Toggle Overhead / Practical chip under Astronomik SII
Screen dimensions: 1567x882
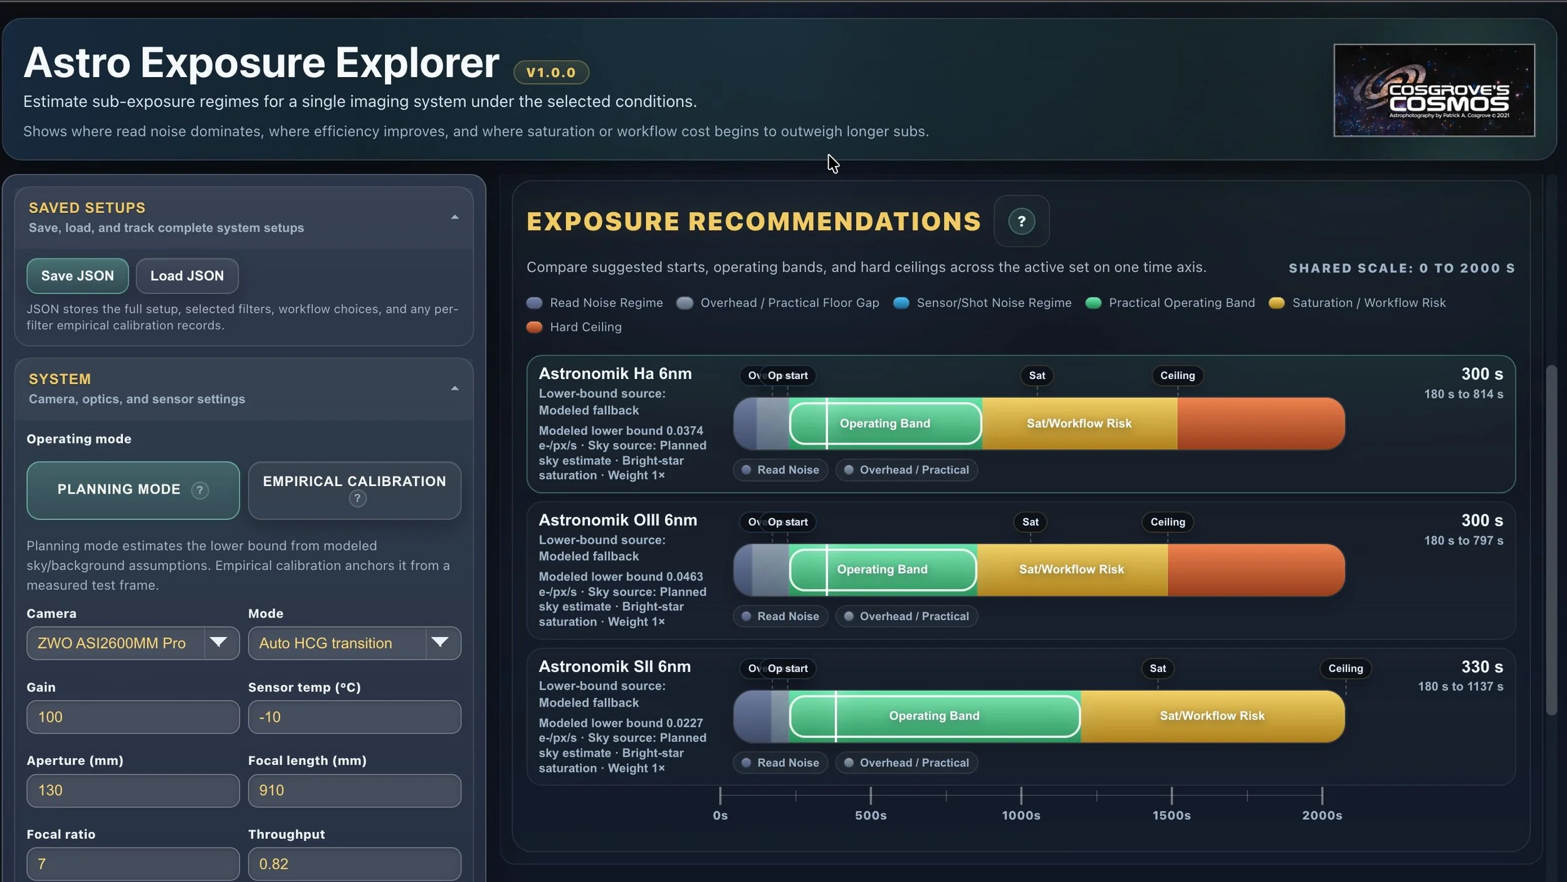[x=906, y=763]
